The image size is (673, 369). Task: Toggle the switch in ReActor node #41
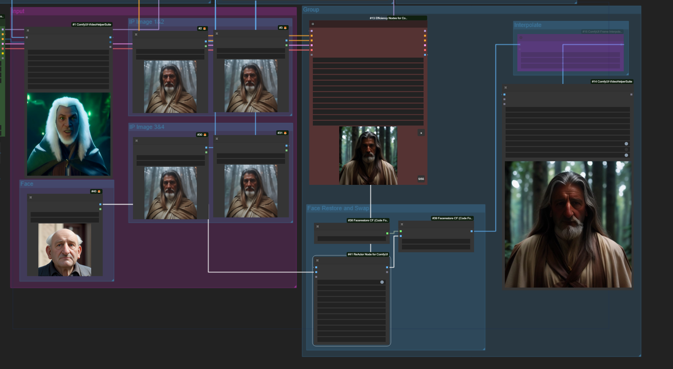click(x=382, y=282)
